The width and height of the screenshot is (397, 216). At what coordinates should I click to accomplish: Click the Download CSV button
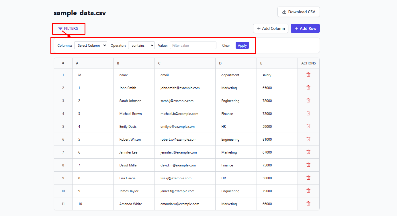tap(299, 12)
